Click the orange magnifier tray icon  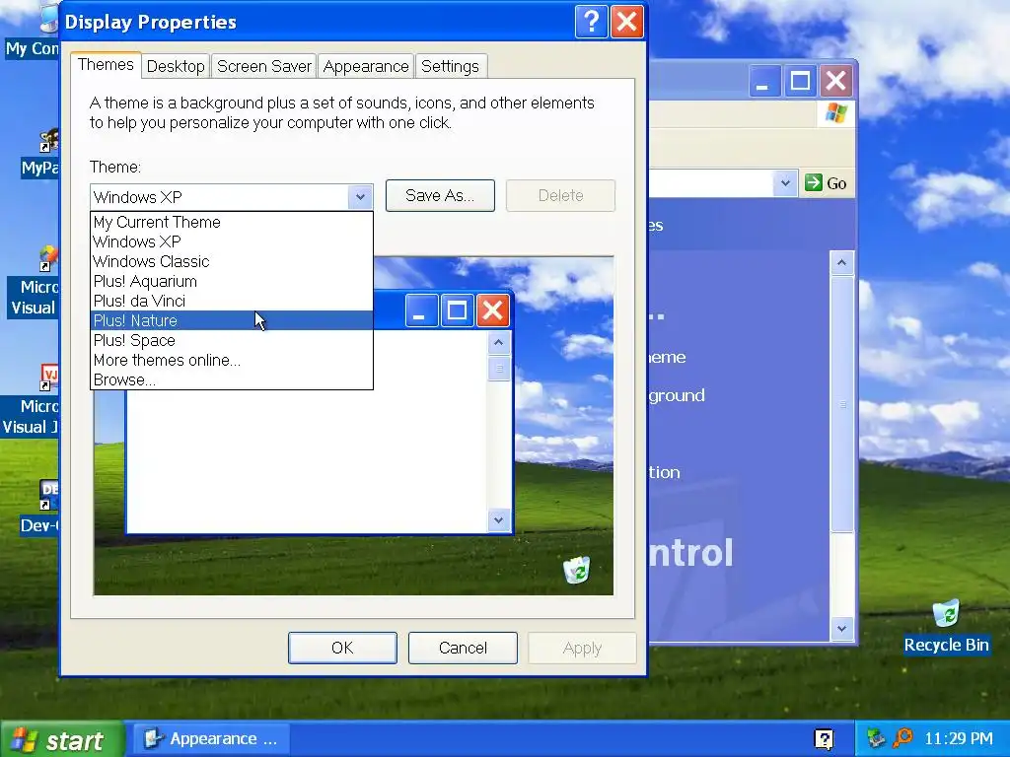click(x=903, y=737)
